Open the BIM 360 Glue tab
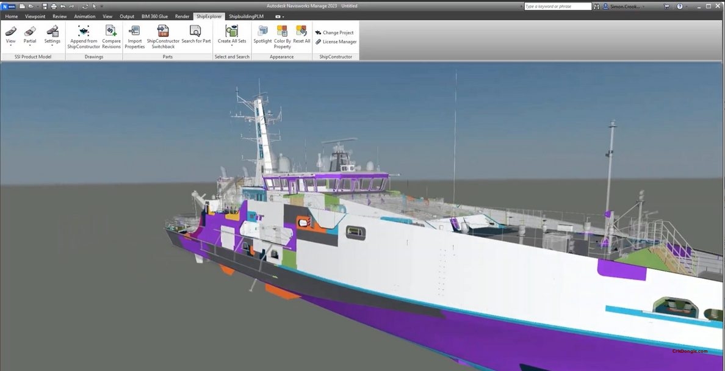The height and width of the screenshot is (371, 725). point(154,16)
